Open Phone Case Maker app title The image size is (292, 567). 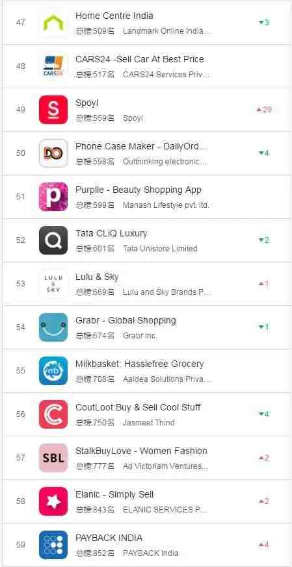click(x=142, y=146)
